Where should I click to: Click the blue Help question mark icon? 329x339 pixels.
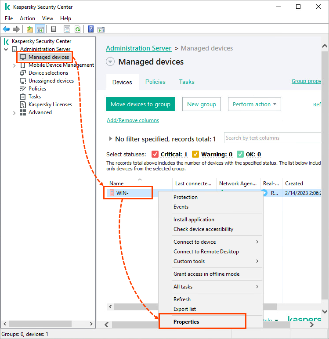click(90, 29)
